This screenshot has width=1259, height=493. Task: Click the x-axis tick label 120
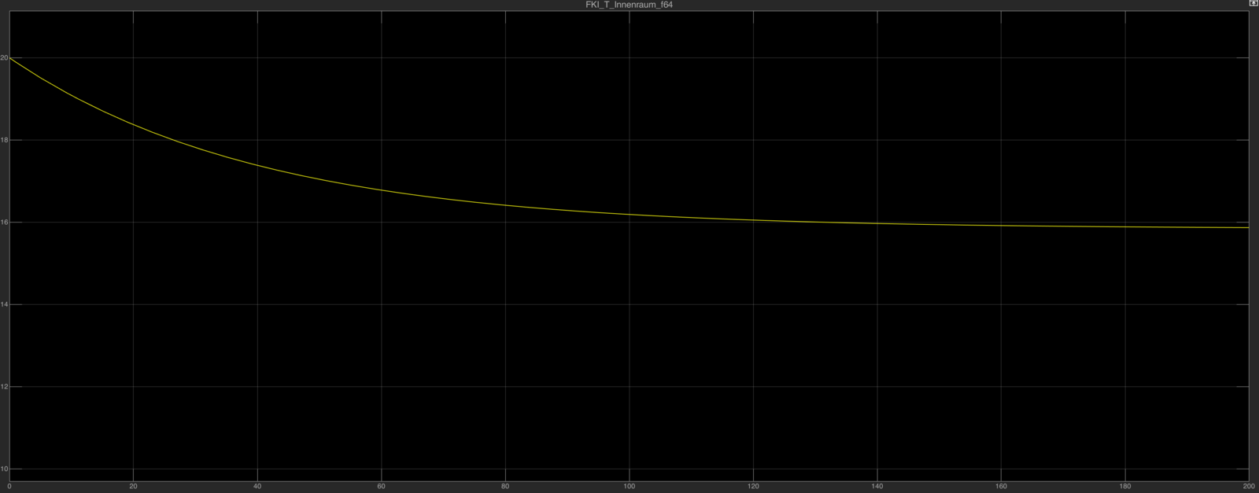(753, 486)
